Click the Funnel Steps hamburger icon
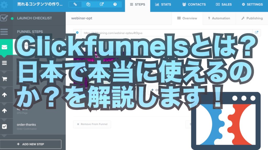The image size is (268, 150). click(4, 32)
